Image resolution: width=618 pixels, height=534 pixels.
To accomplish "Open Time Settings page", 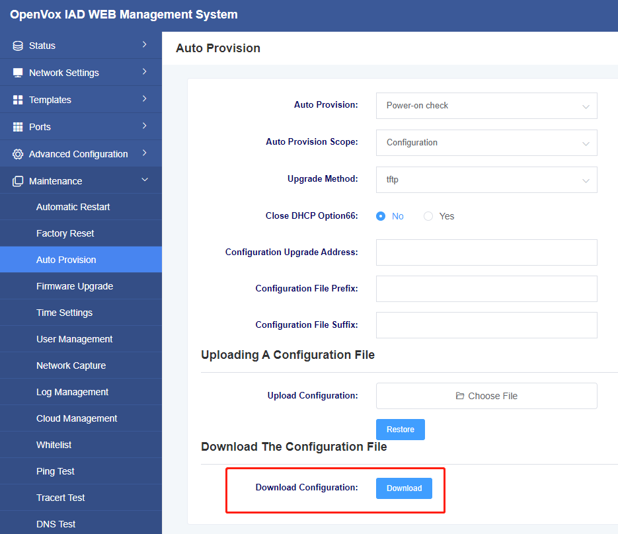I will point(81,313).
